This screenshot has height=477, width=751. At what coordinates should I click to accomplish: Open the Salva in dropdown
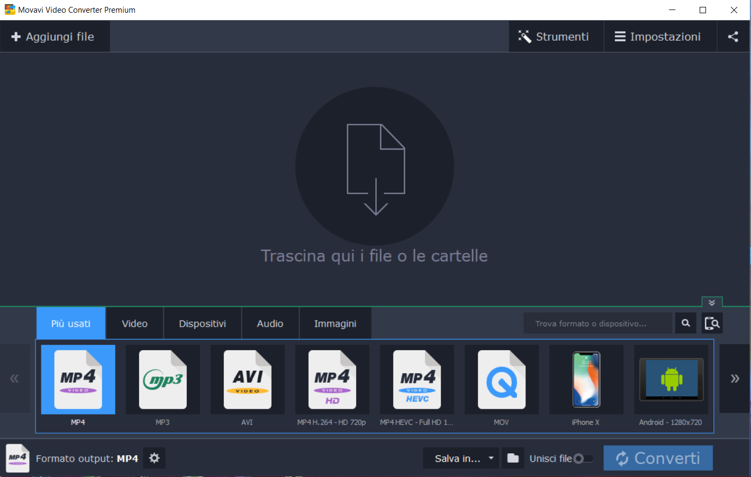pos(461,458)
